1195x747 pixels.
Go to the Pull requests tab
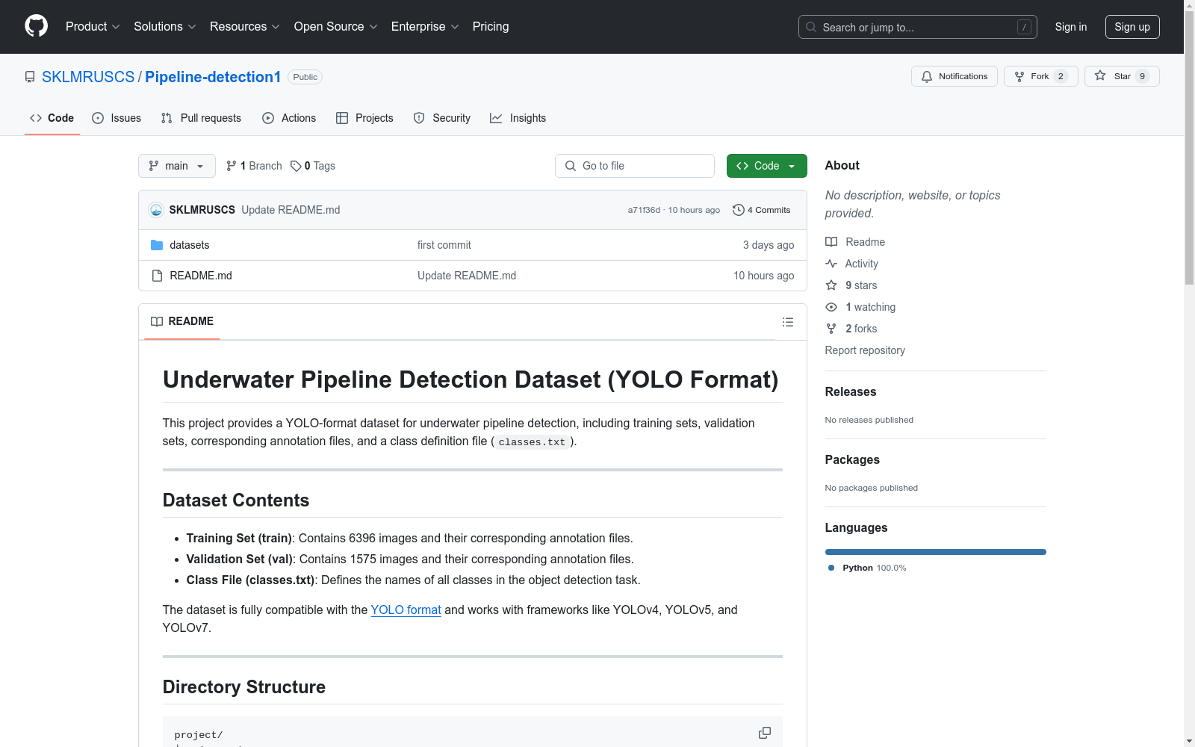tap(201, 118)
